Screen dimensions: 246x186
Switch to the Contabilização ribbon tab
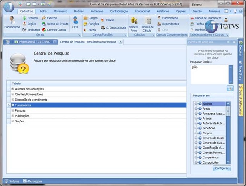pyautogui.click(x=119, y=11)
